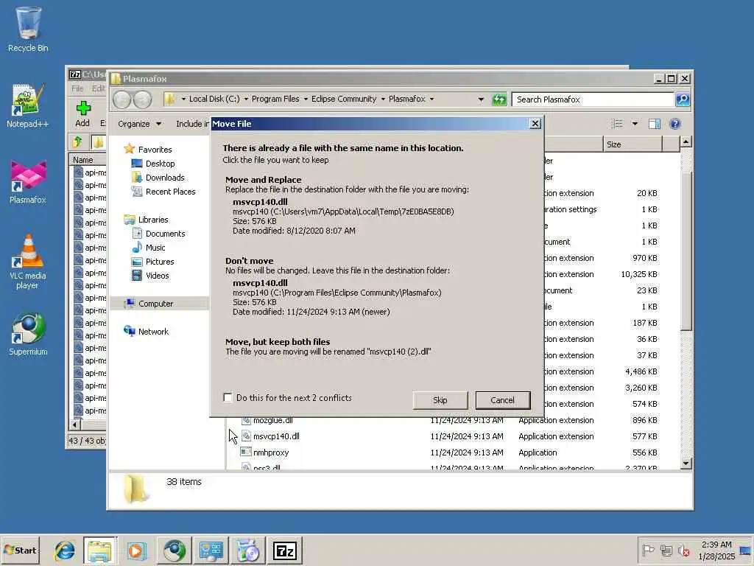Screen dimensions: 754x566
Task: Check 'Do this for the next 2 conflicts'
Action: 228,397
